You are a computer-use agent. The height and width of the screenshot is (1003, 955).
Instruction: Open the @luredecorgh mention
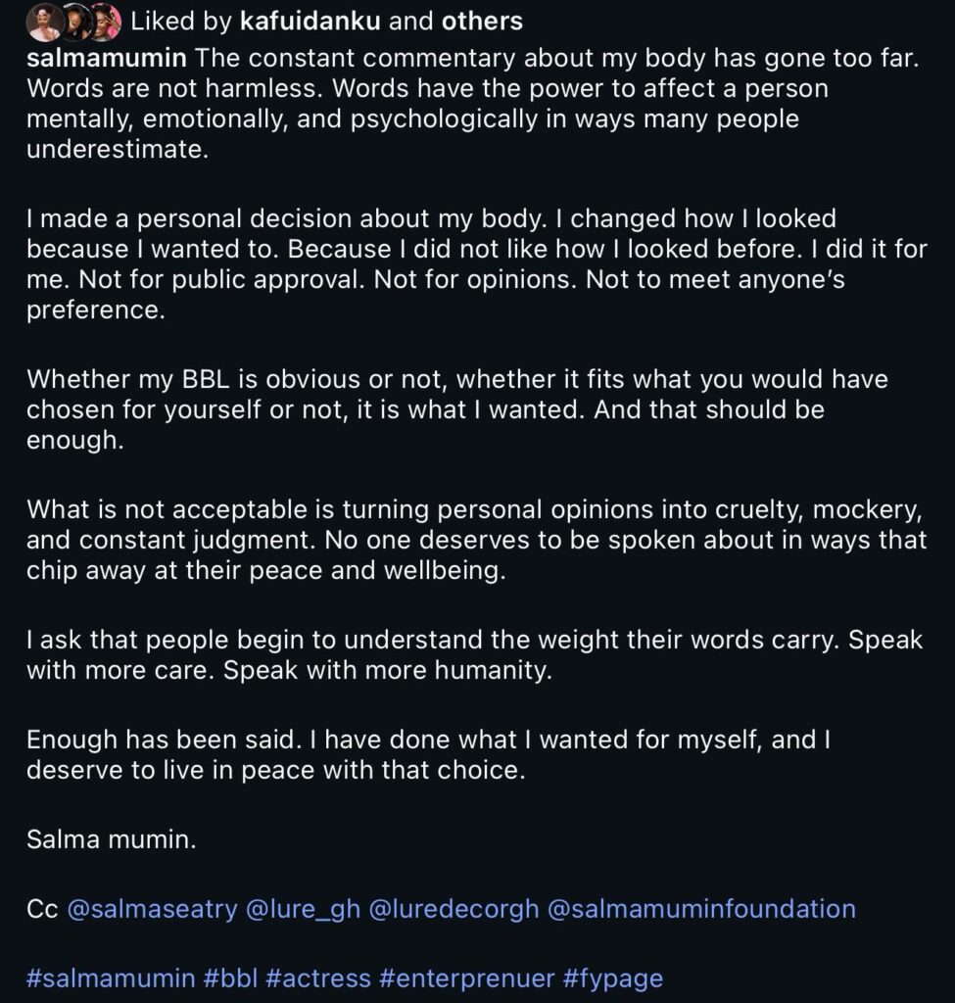tap(454, 909)
